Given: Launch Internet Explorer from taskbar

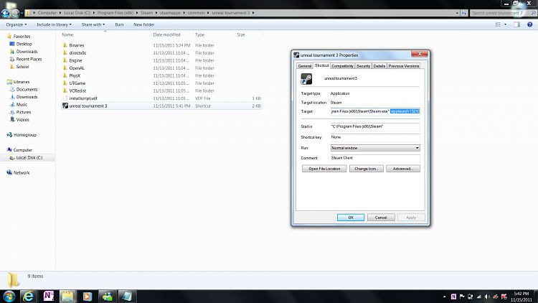Looking at the screenshot, I should click(x=28, y=296).
